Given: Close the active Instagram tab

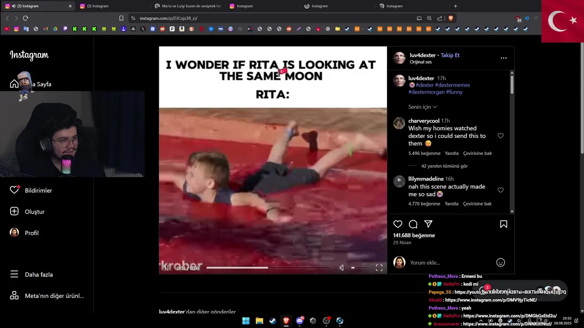Looking at the screenshot, I should pyautogui.click(x=70, y=6).
